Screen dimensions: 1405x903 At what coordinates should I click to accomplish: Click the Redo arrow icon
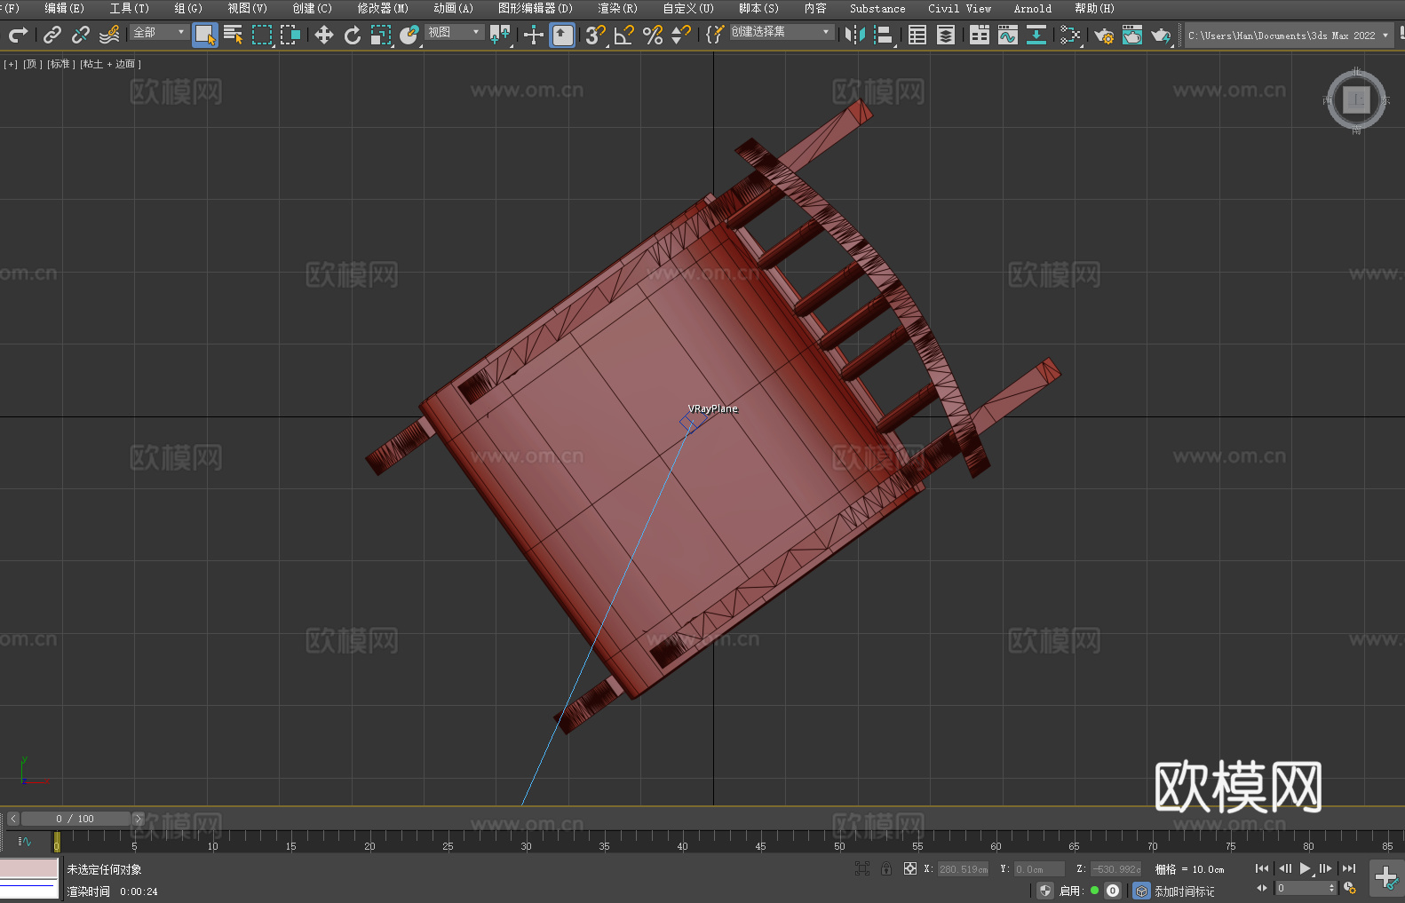click(x=18, y=35)
